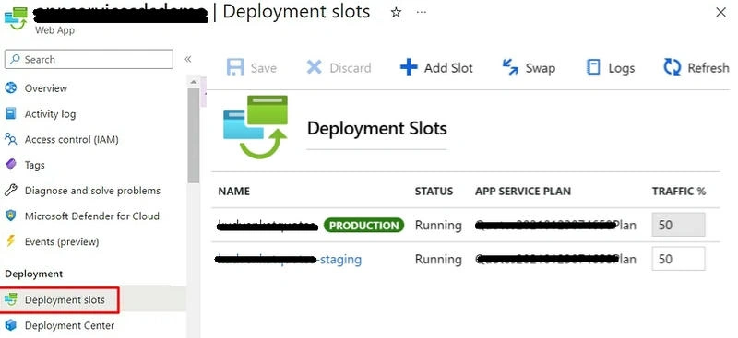The height and width of the screenshot is (338, 738).
Task: Click the Logs document icon
Action: [593, 68]
